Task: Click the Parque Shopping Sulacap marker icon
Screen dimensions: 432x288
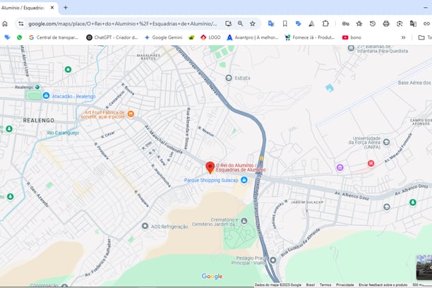Action: (244, 180)
